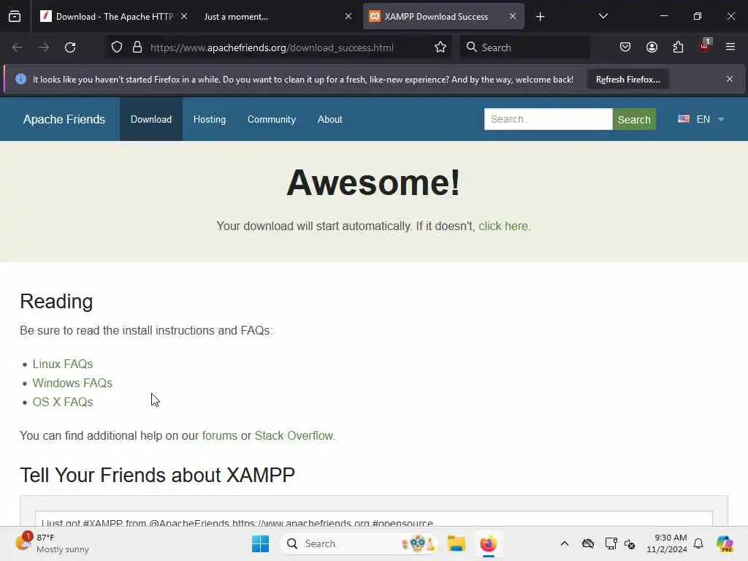This screenshot has height=561, width=748.
Task: Open Firefox account icon
Action: tap(652, 47)
